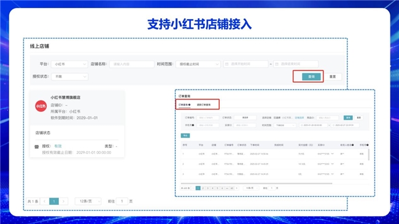Click calendar icon of order start date
The width and height of the screenshot is (399, 224).
point(302,125)
